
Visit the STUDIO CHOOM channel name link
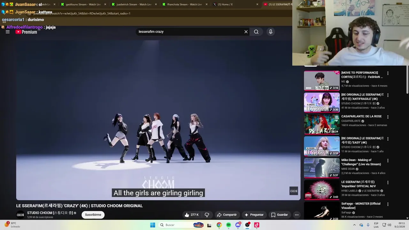click(50, 213)
